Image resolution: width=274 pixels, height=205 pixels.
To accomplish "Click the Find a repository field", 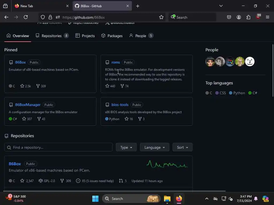I will [58, 147].
